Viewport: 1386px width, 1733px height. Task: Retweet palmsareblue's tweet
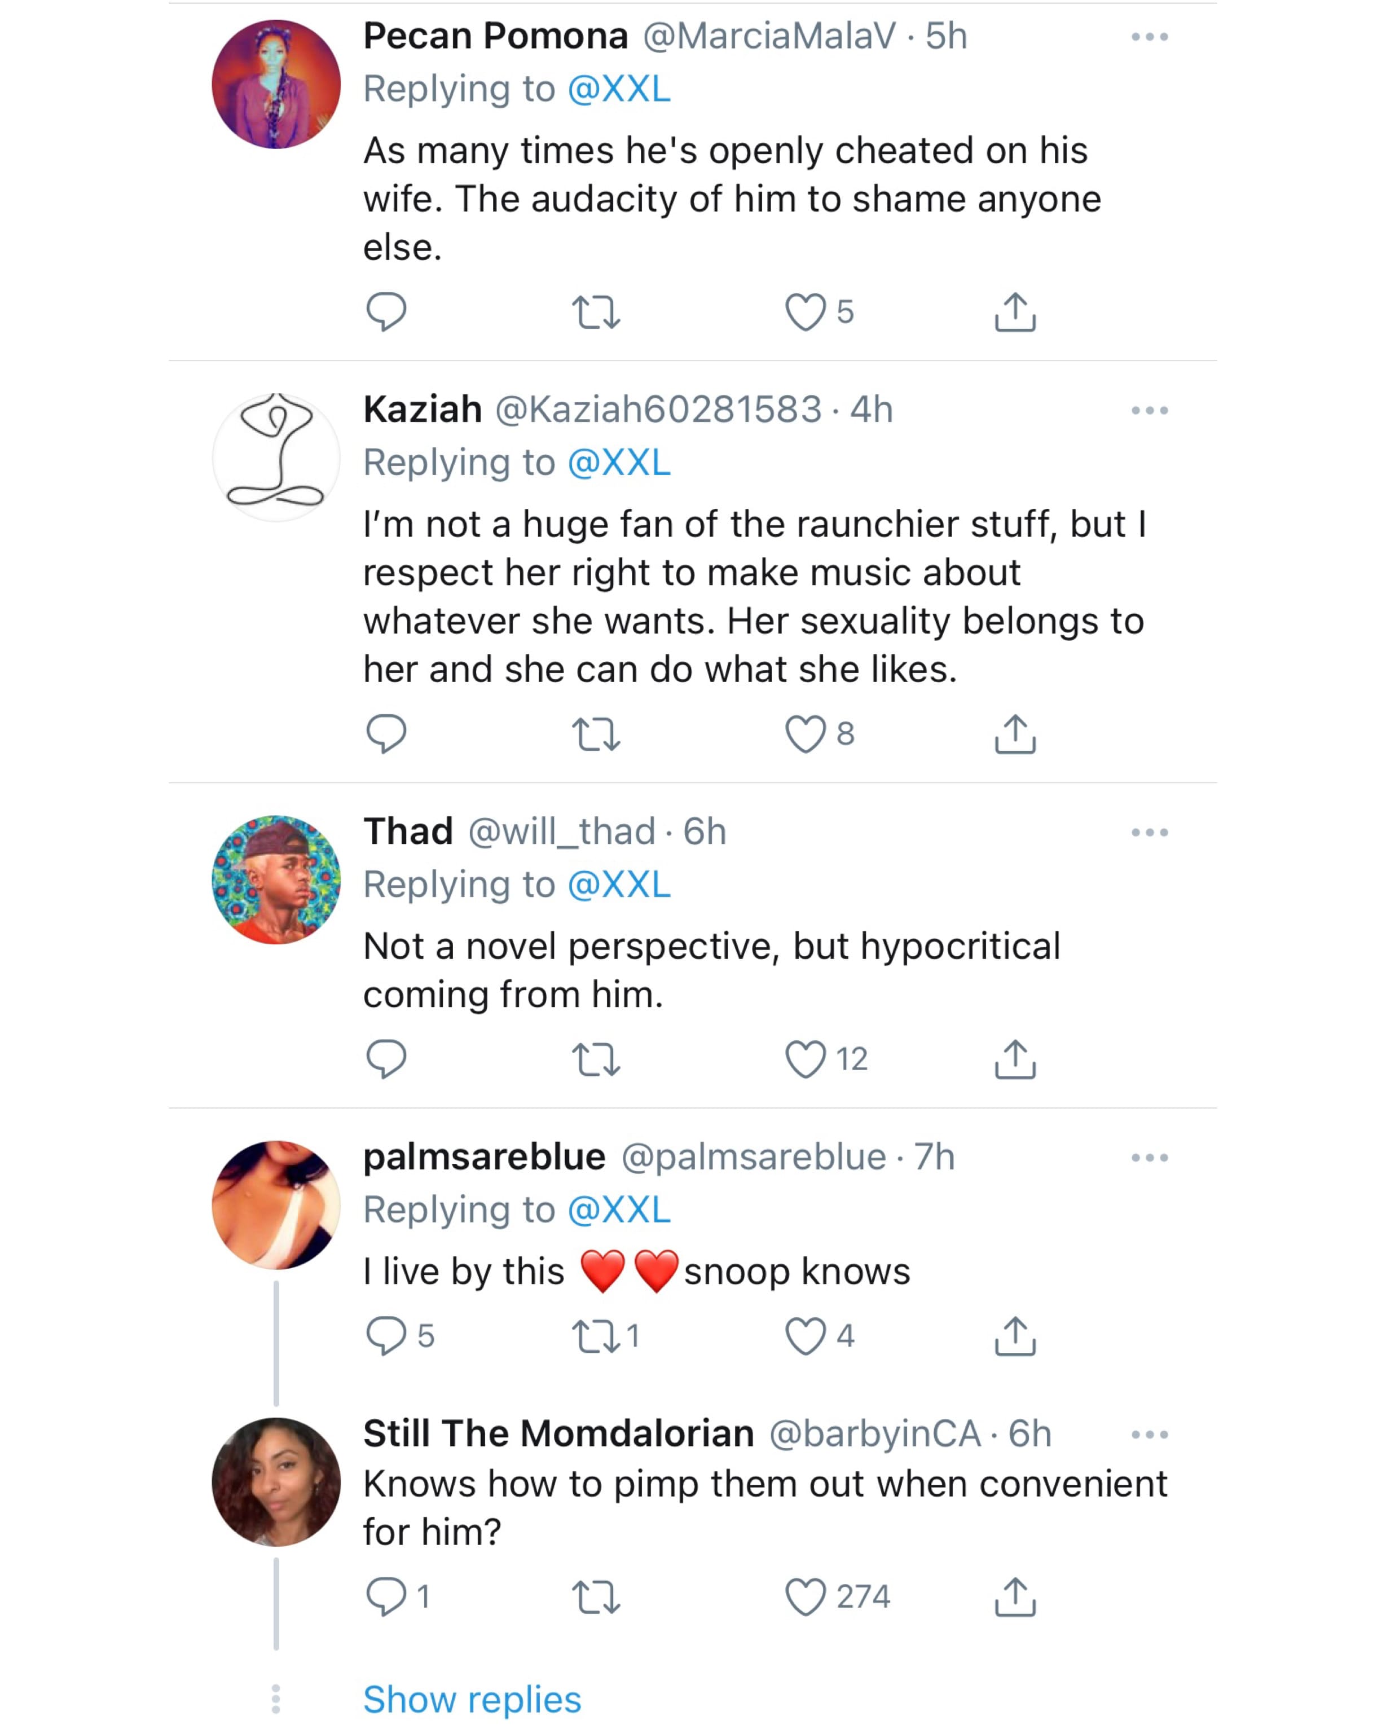pyautogui.click(x=595, y=1336)
